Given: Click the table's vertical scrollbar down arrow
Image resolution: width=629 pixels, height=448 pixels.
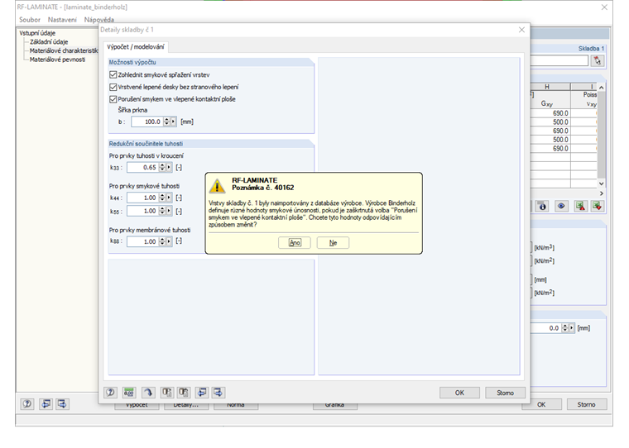Looking at the screenshot, I should (602, 183).
